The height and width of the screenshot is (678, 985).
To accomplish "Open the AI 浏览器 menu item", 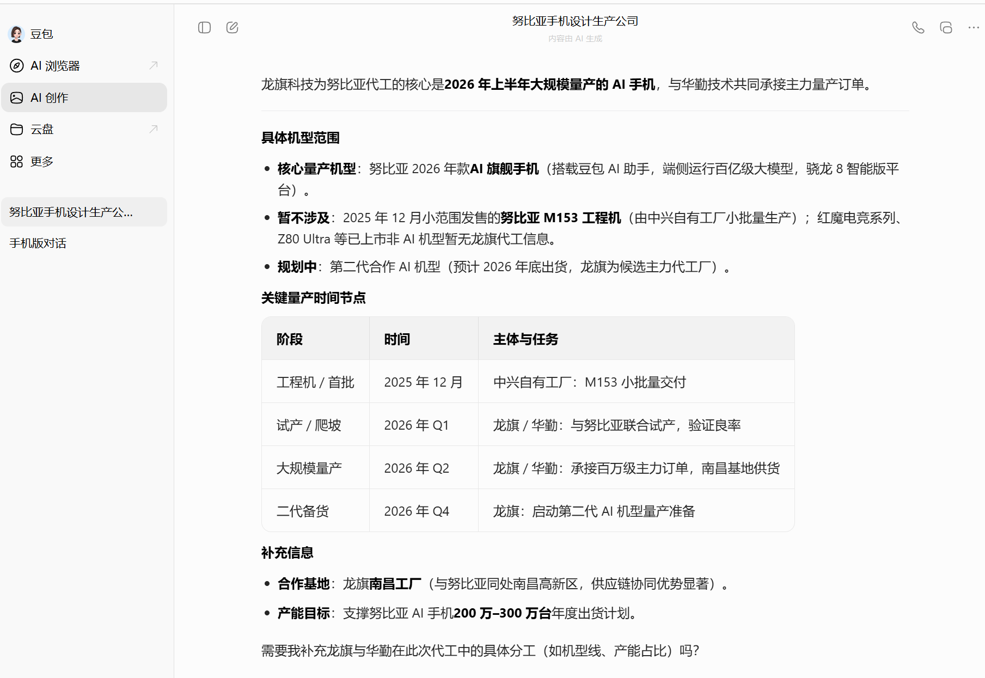I will click(84, 66).
